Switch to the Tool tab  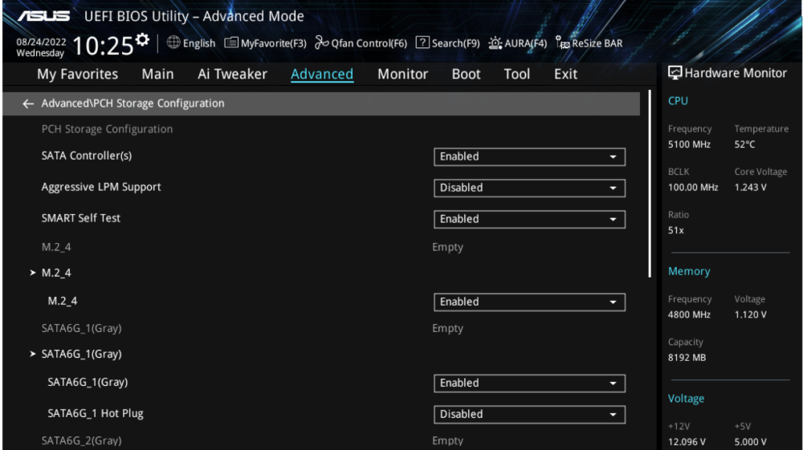point(516,74)
